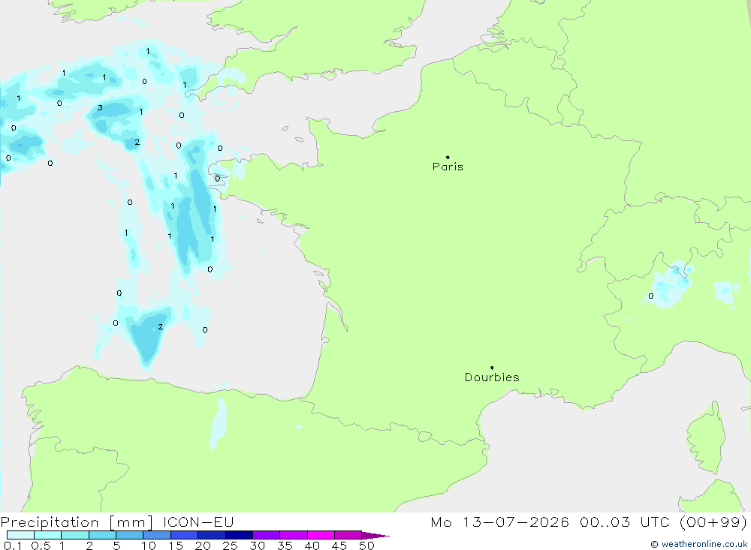Click the 'Precipitation [mm]' title text

click(x=77, y=522)
